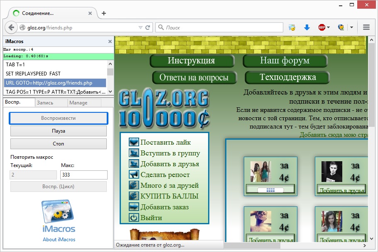Image resolution: width=378 pixels, height=252 pixels.
Task: Click the icon beside КУПИТЬ БАЛЛЫ
Action: point(134,196)
